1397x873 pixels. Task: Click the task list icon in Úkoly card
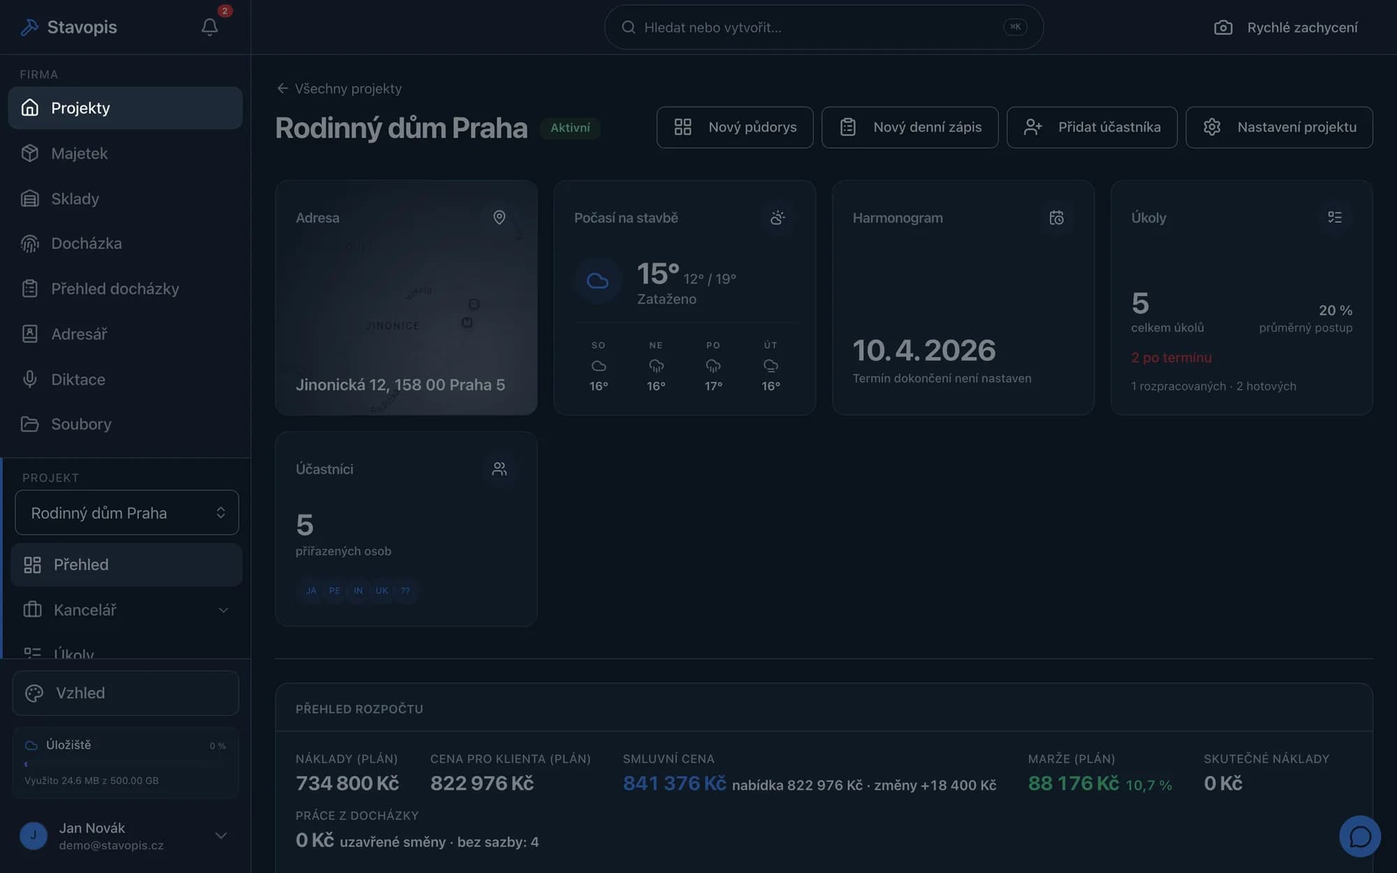[1335, 218]
